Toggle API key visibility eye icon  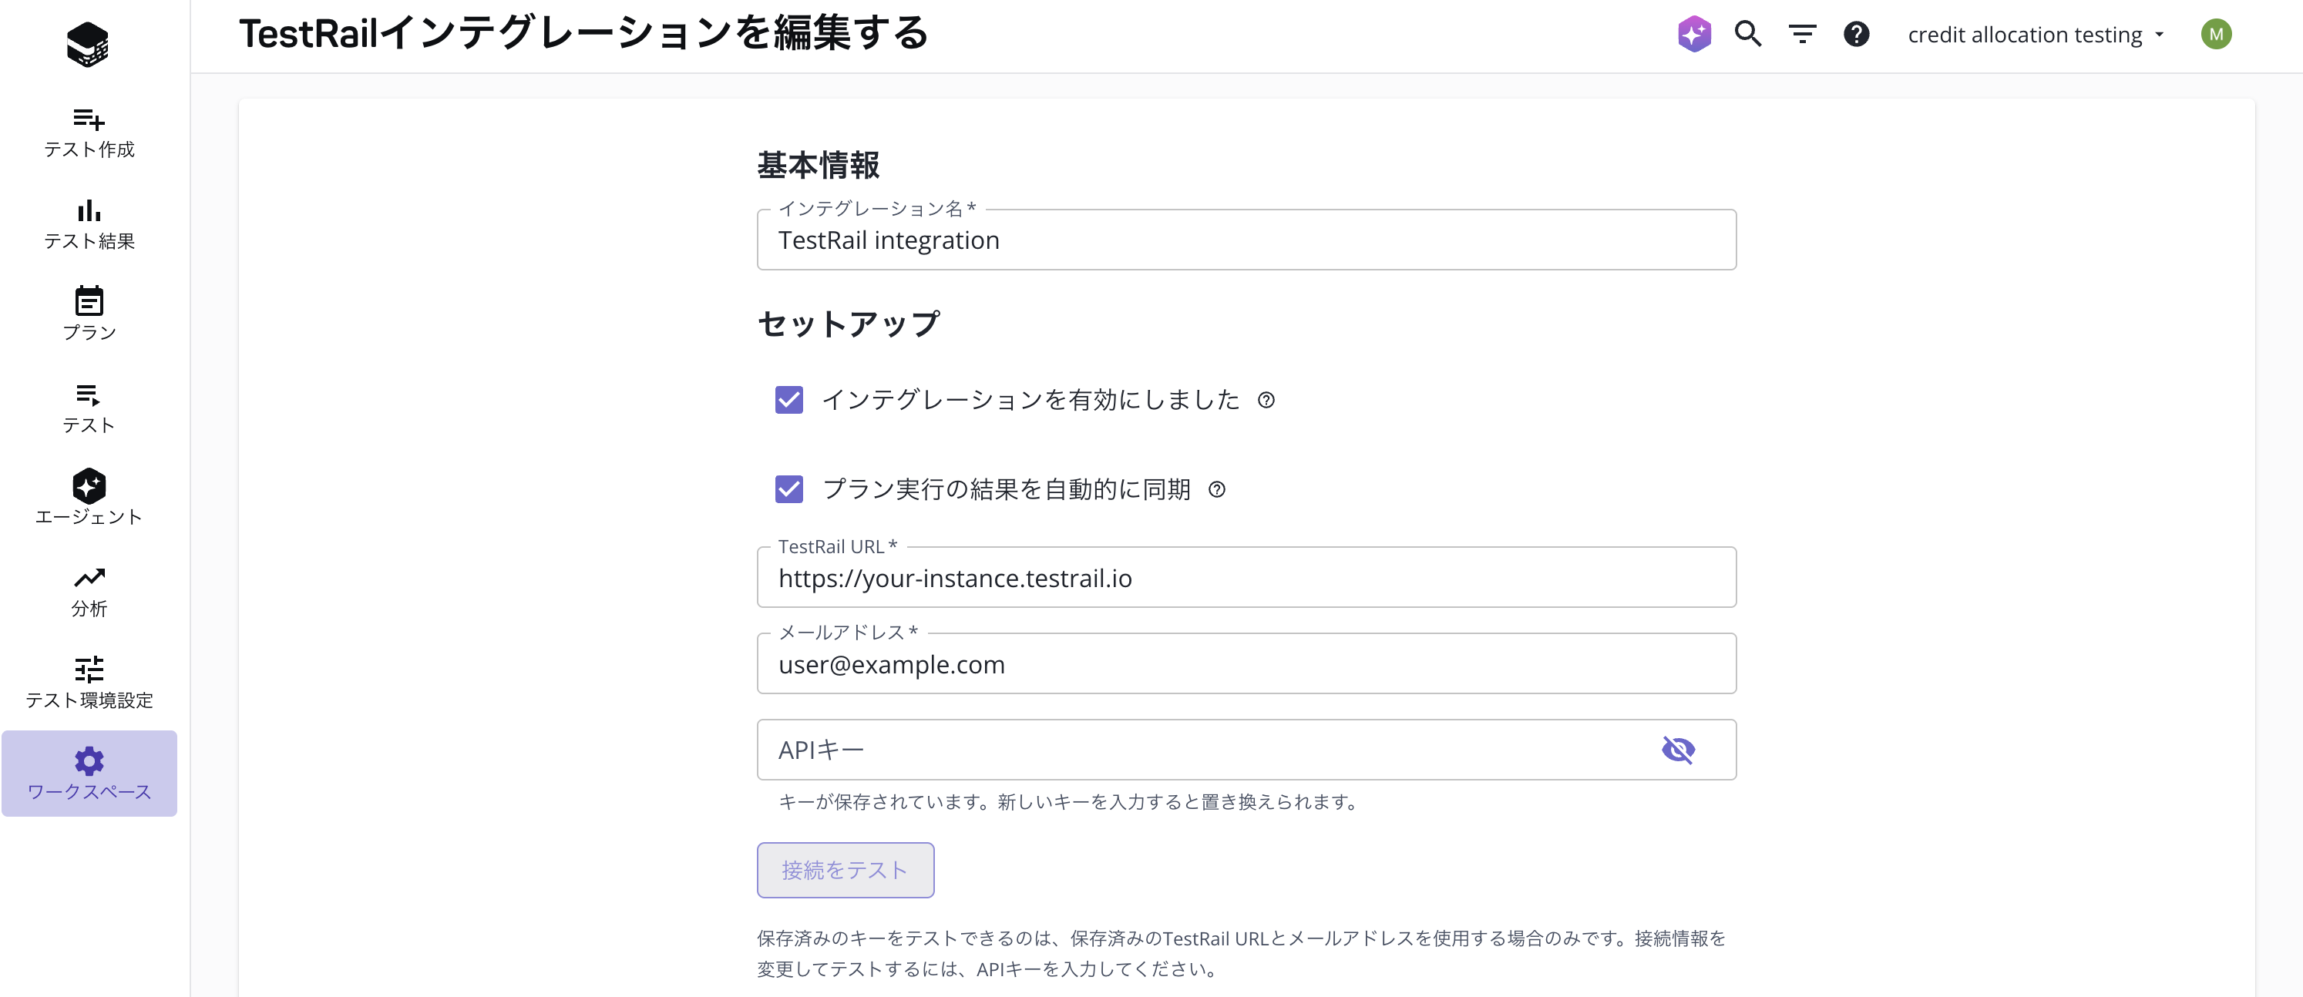[1678, 750]
